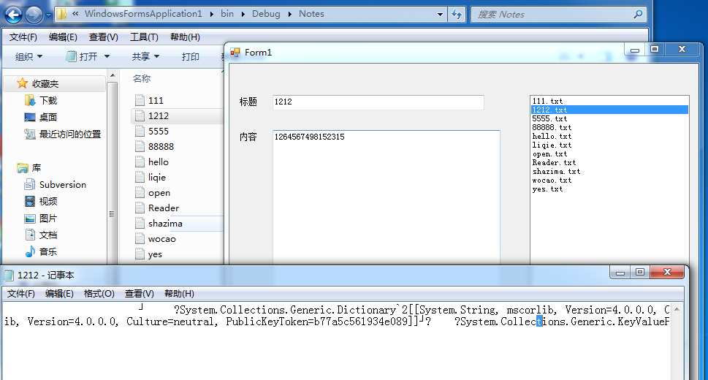Select liqie.txt in Form1 listbox
This screenshot has width=708, height=380.
tap(609, 145)
